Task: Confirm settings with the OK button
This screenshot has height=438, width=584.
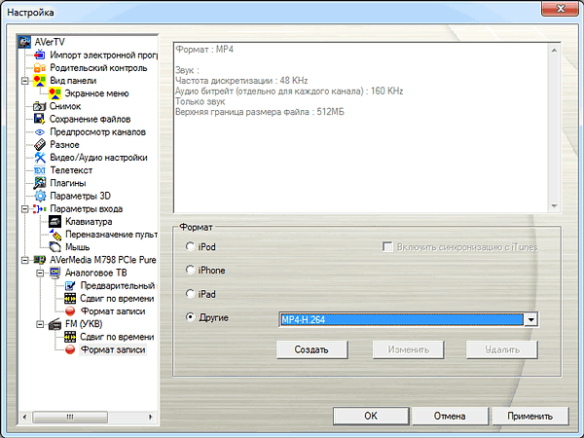Action: pyautogui.click(x=371, y=416)
